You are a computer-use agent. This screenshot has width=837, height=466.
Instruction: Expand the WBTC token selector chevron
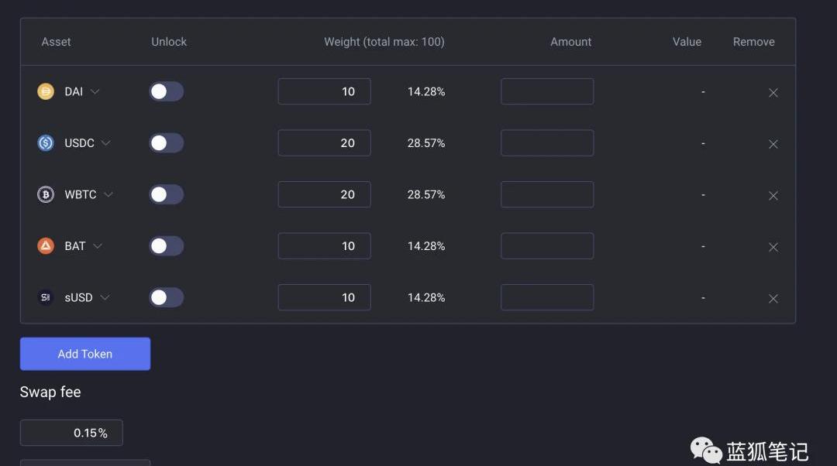tap(108, 194)
